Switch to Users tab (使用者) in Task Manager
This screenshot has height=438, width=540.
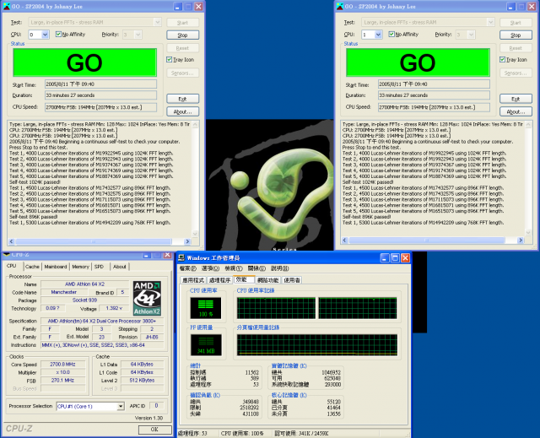(292, 280)
